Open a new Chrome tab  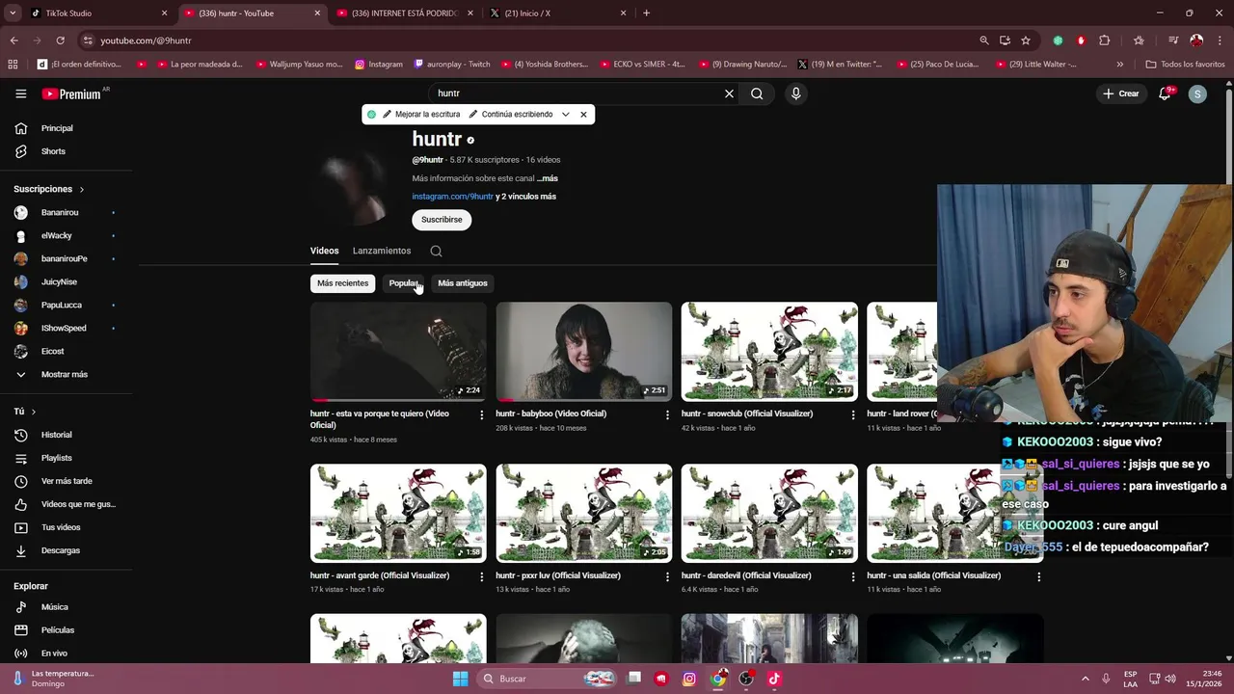tap(646, 13)
